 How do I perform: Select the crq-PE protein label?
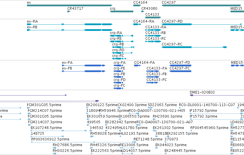pos(119,68)
